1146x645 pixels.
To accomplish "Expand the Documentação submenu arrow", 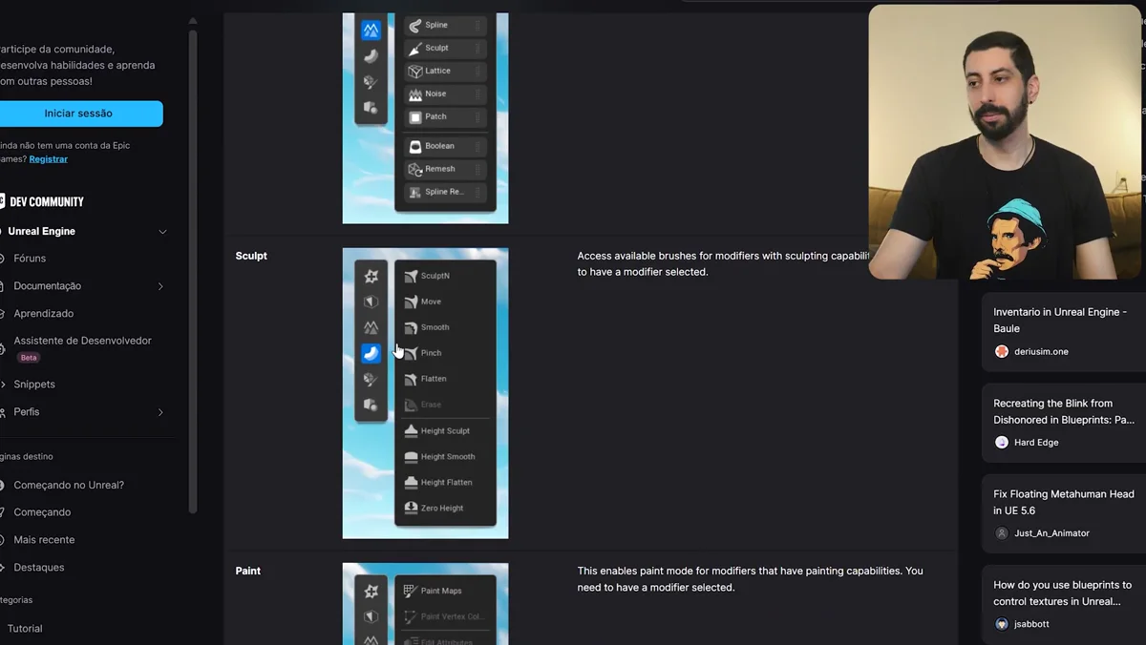I will point(160,286).
